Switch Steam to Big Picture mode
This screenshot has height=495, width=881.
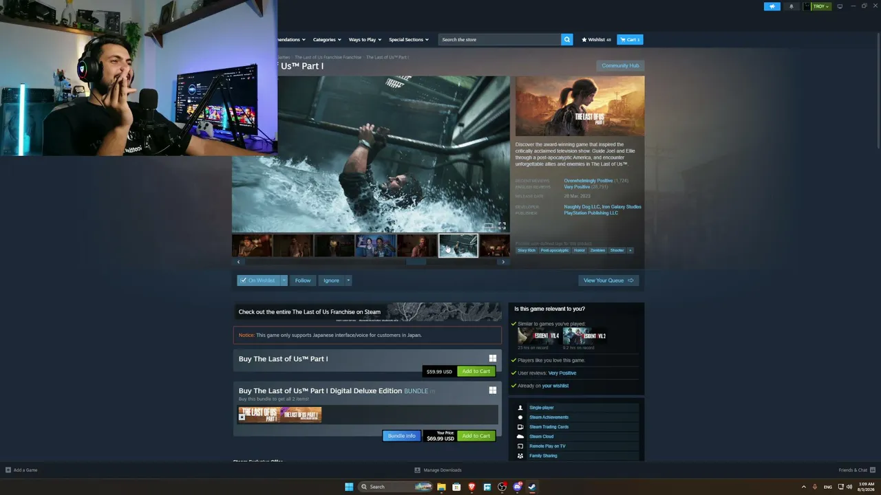[840, 6]
